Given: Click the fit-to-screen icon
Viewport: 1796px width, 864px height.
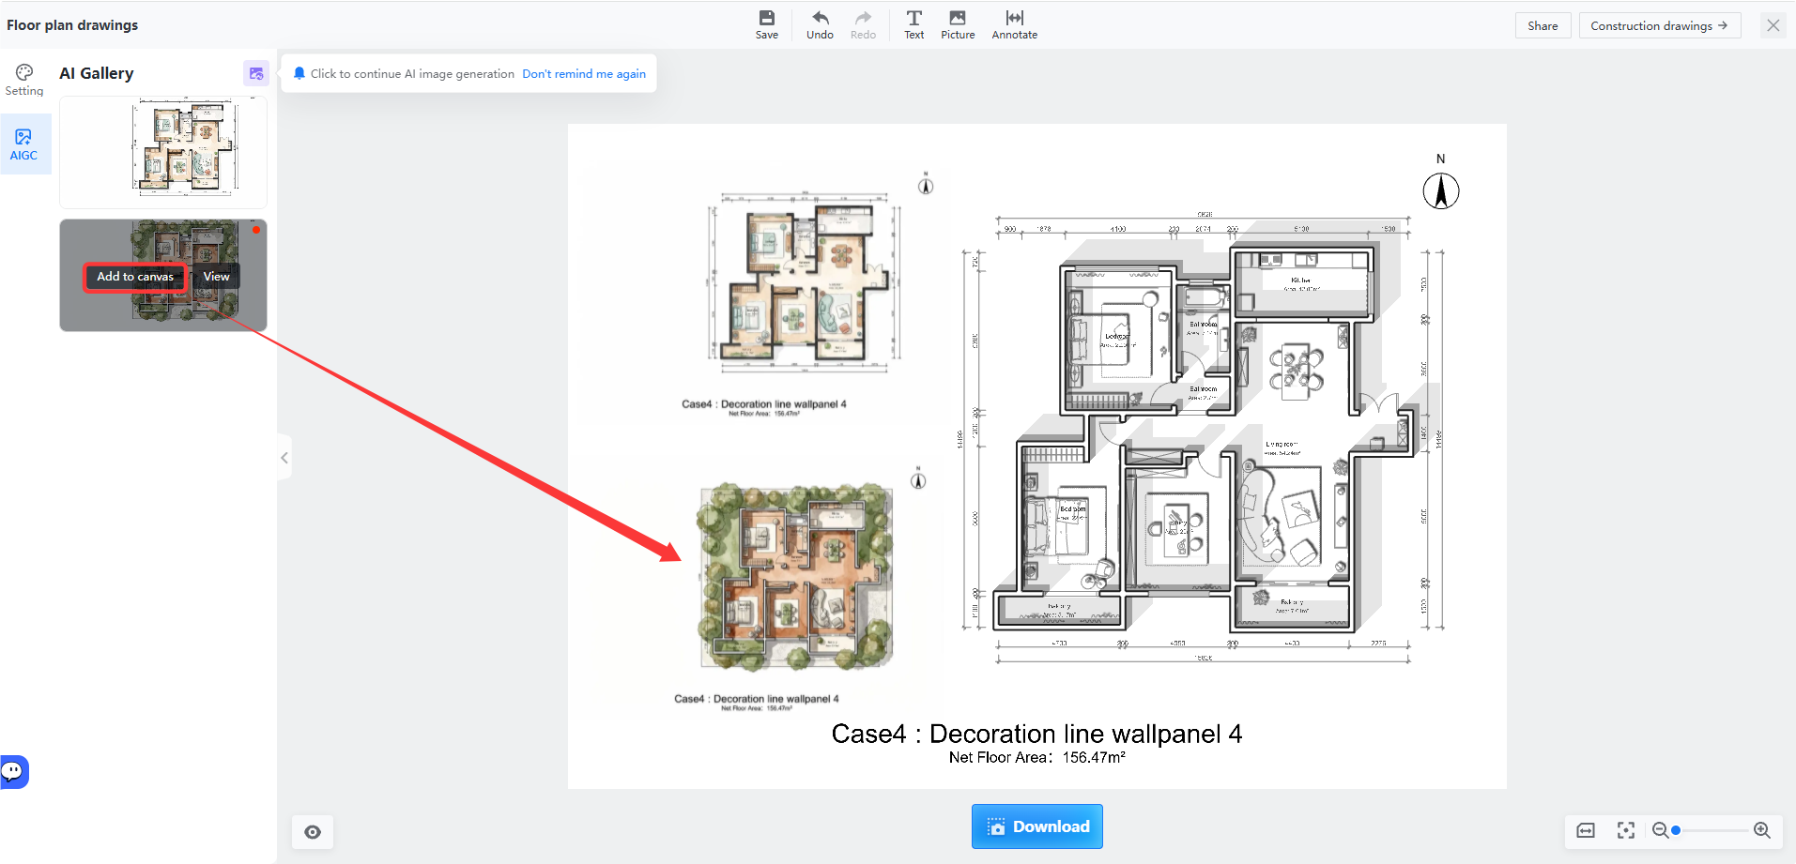Looking at the screenshot, I should click(1625, 830).
